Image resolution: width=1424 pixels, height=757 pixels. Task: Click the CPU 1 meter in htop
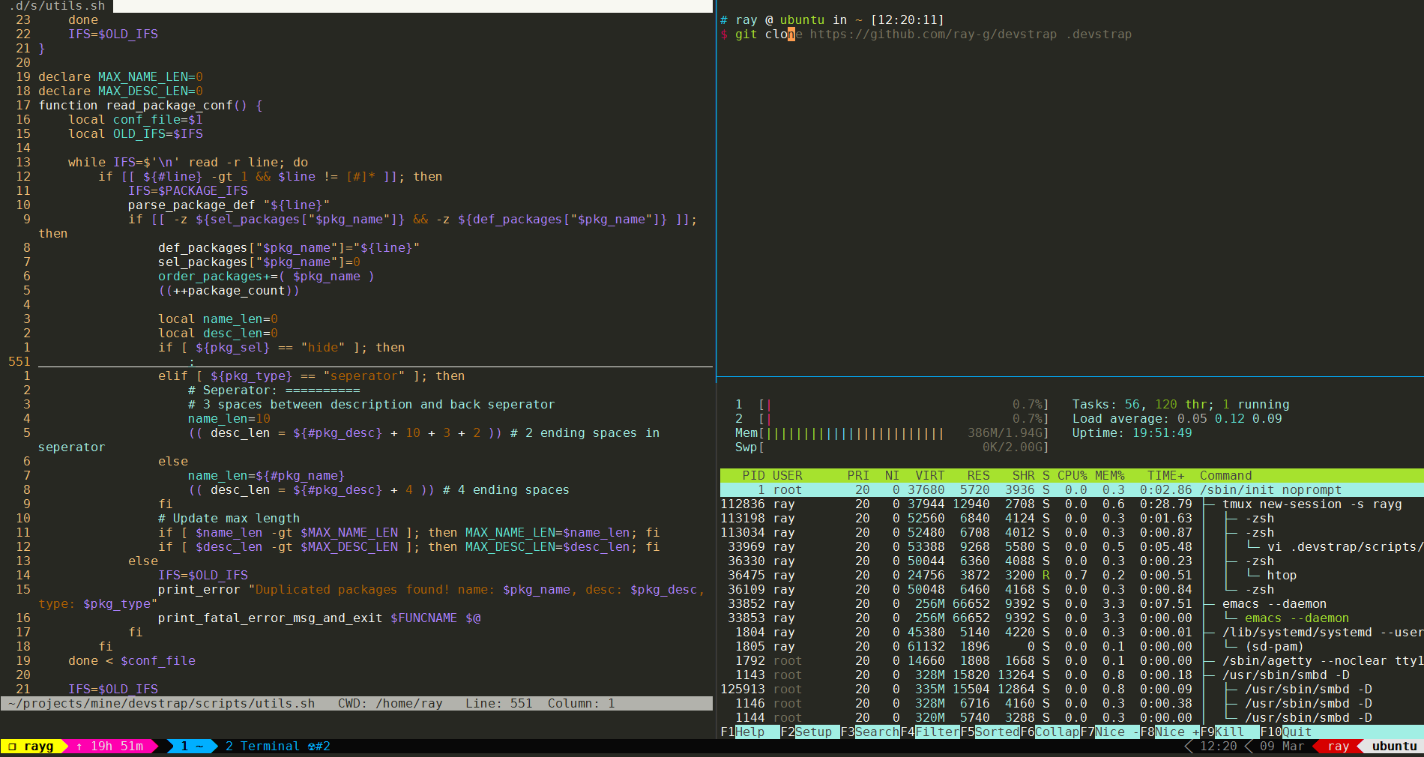[892, 405]
